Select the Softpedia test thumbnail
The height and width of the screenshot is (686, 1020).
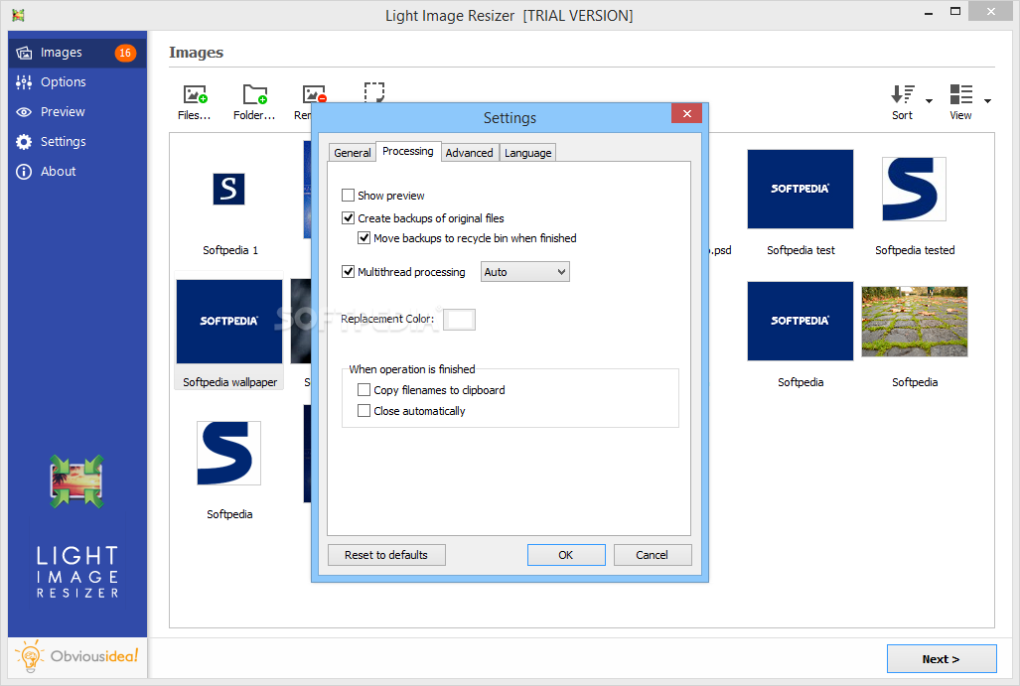tap(801, 190)
